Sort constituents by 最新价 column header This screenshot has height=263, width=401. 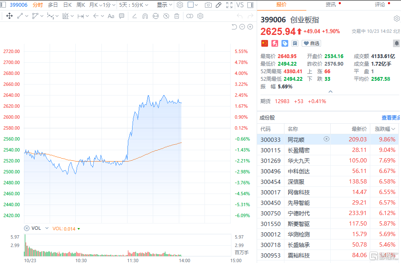pos(359,129)
